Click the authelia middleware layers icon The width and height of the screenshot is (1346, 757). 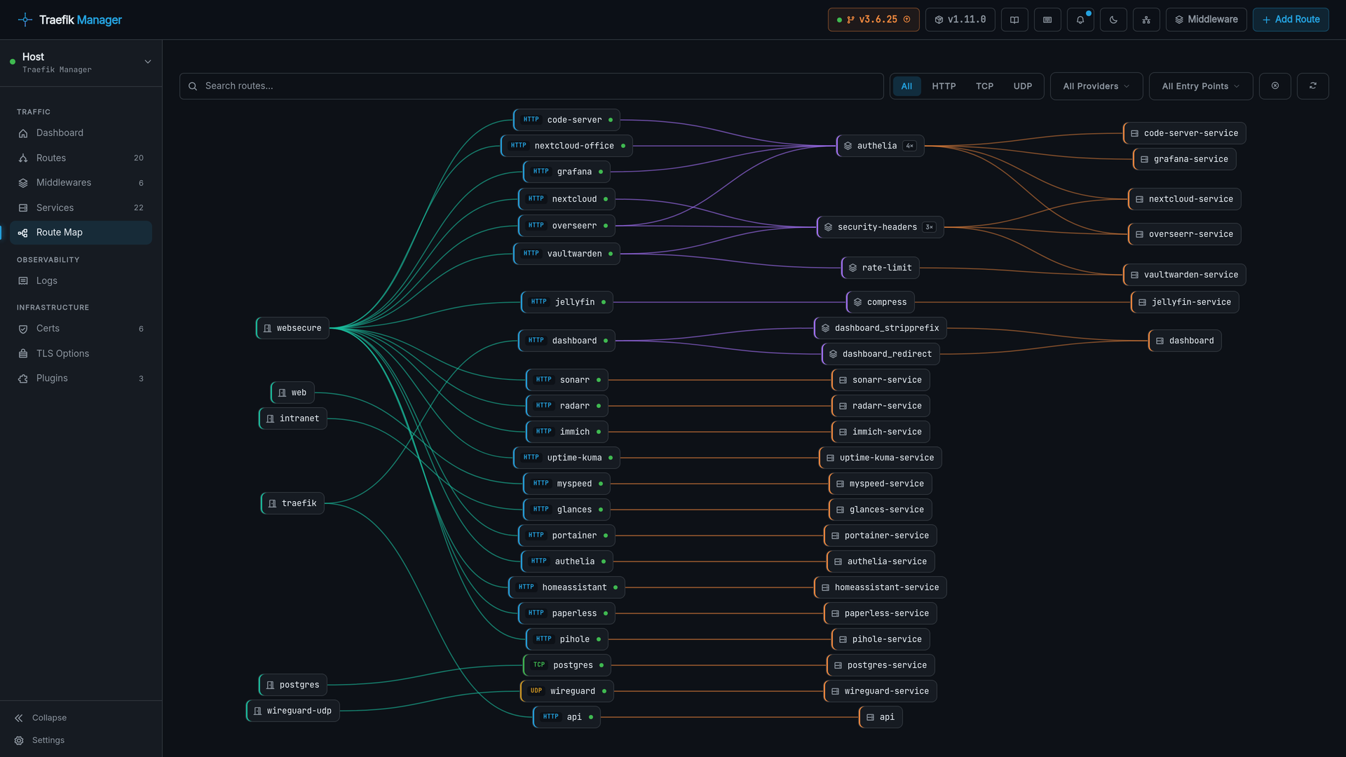pos(848,146)
